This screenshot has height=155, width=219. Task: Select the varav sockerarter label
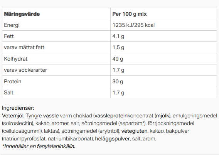point(25,70)
